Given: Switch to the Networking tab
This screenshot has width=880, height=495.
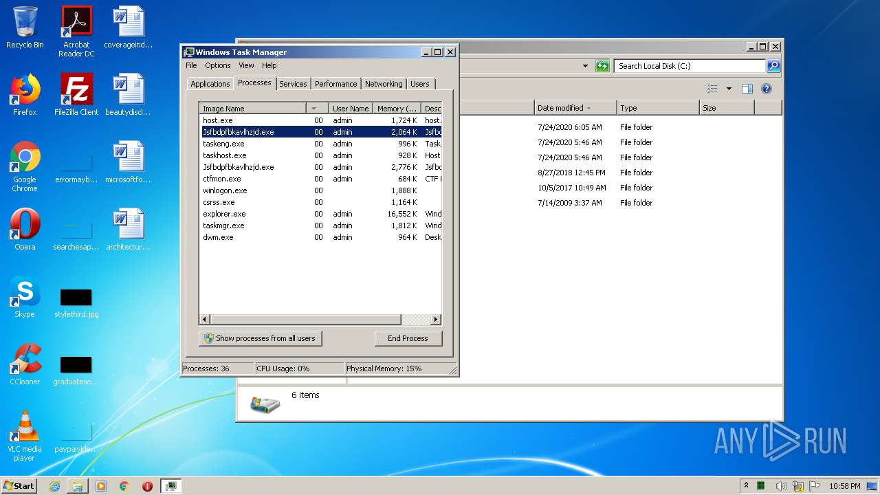Looking at the screenshot, I should (384, 84).
